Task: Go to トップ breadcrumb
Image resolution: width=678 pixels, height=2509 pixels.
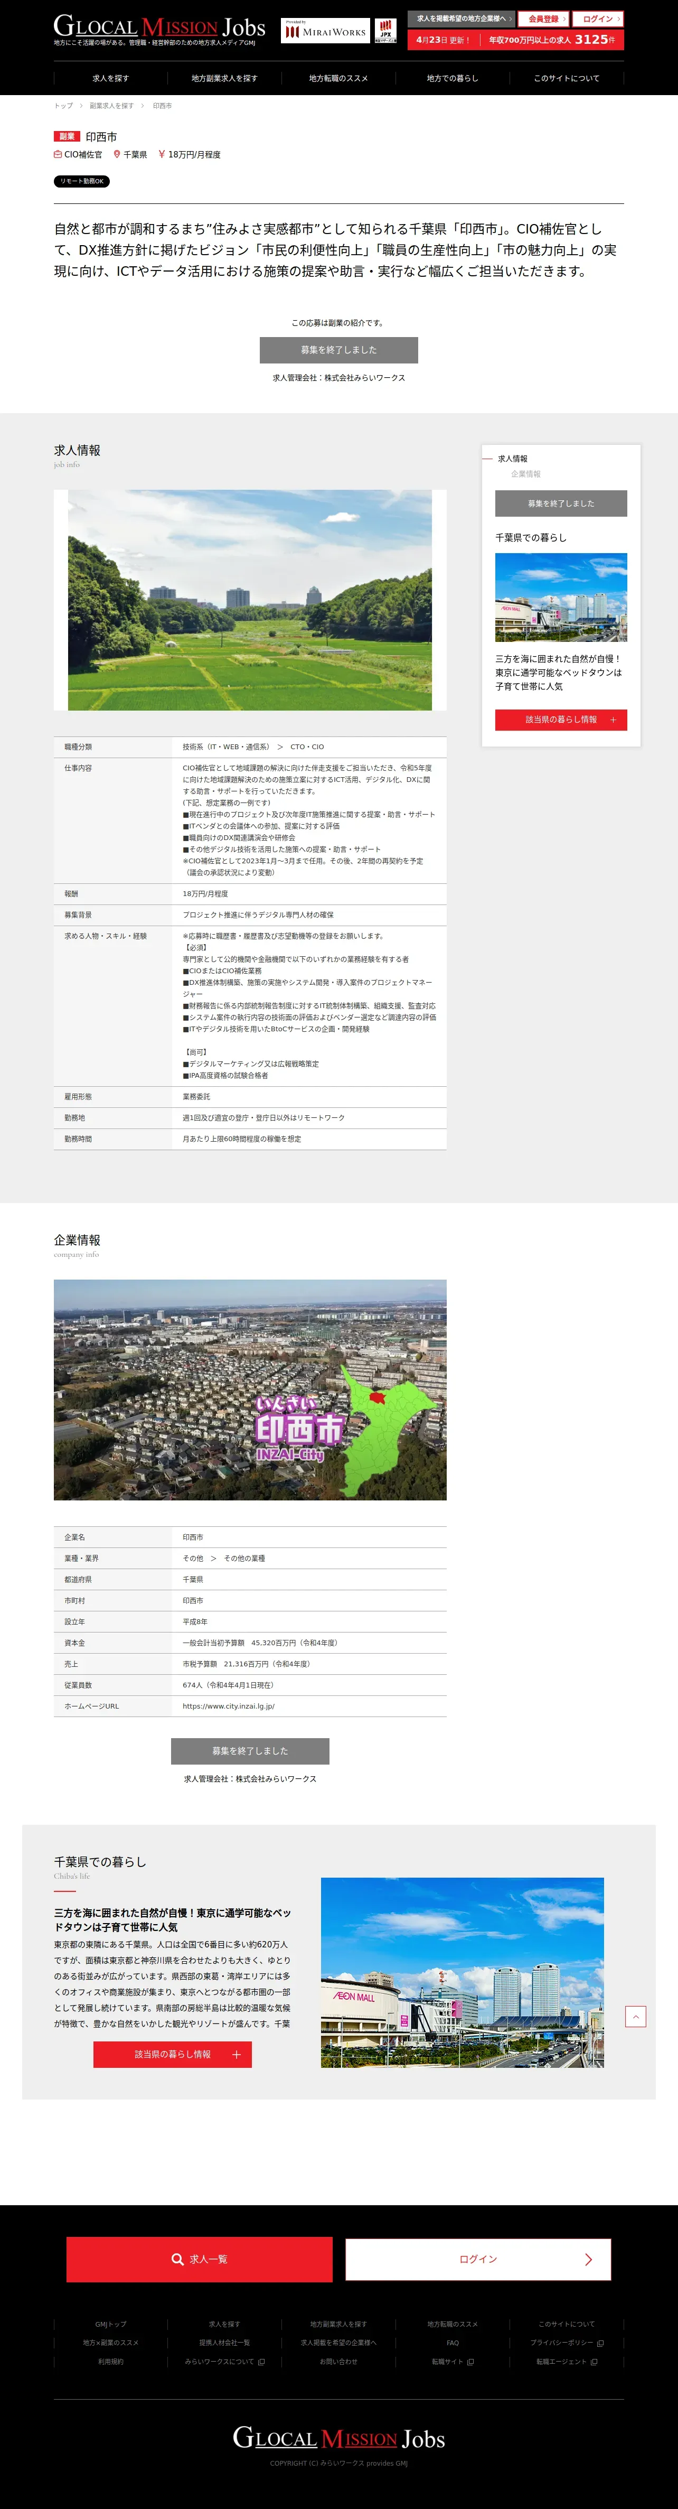Action: click(x=63, y=105)
